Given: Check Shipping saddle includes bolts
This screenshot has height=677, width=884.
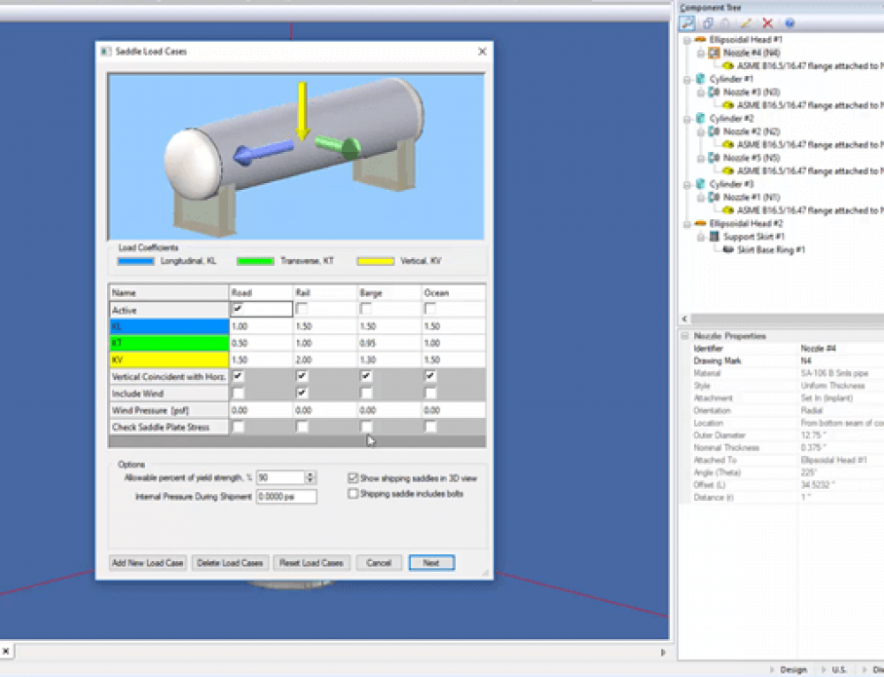Looking at the screenshot, I should coord(353,493).
